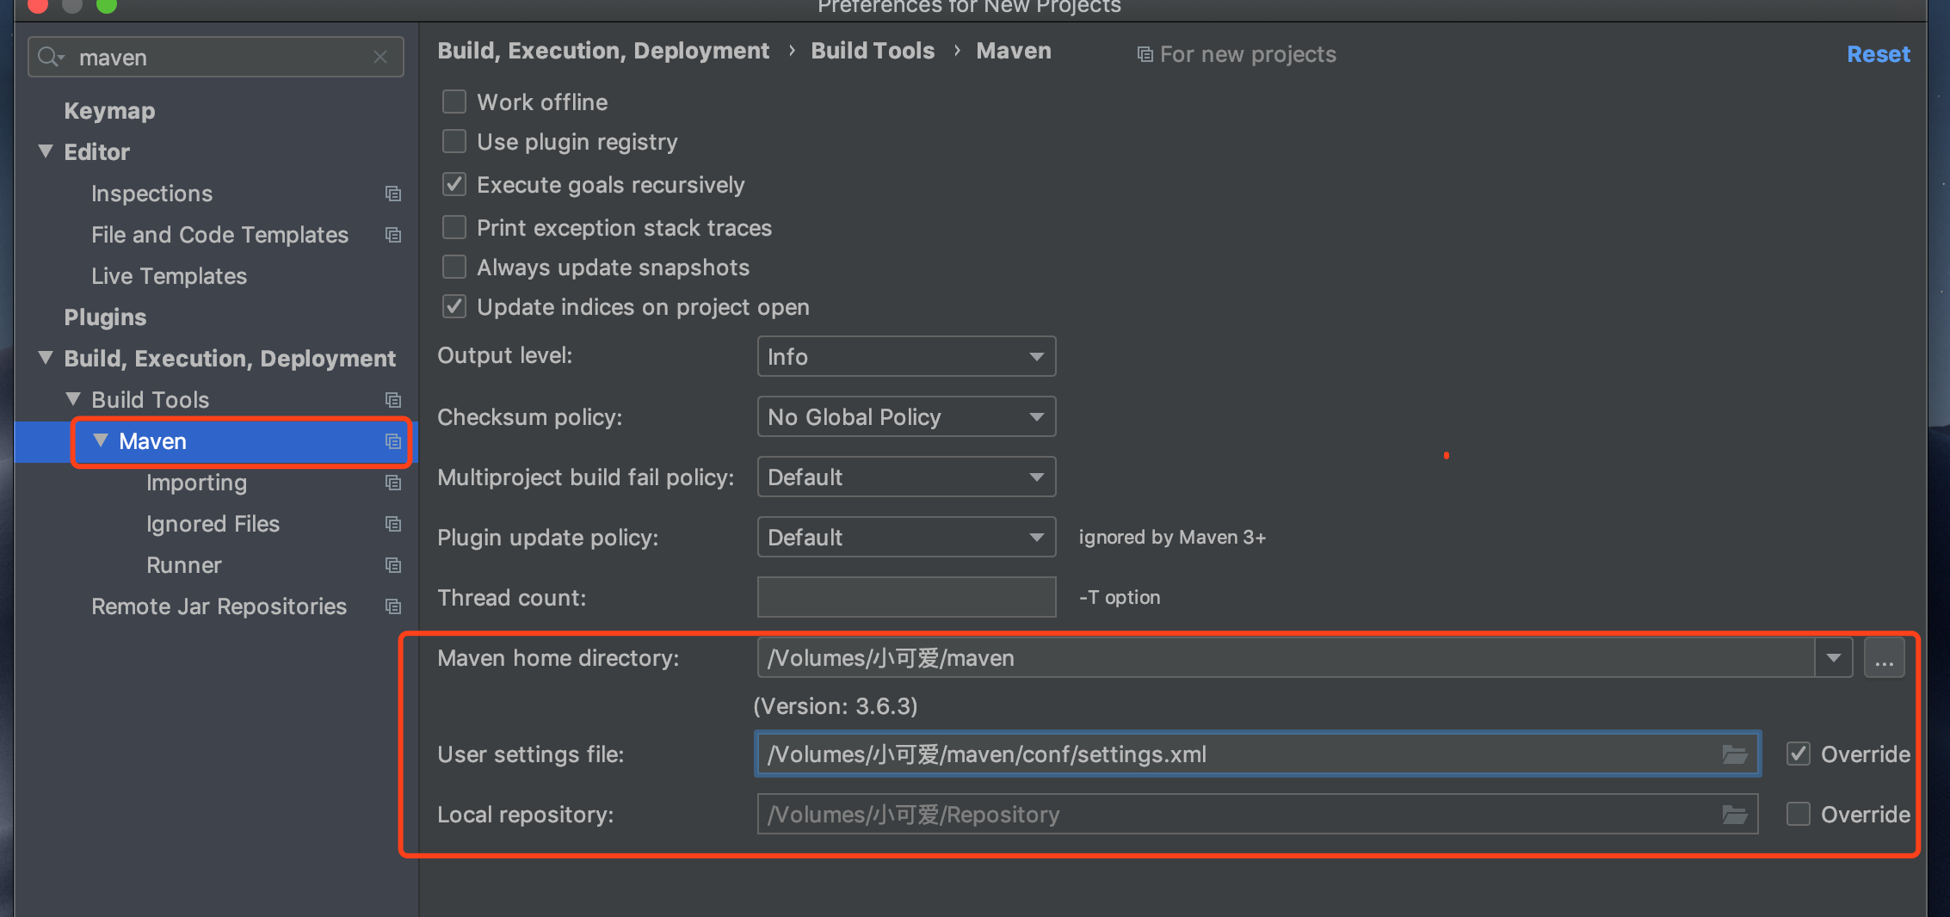Click Build, Execution, Deployment breadcrumb

pos(603,51)
